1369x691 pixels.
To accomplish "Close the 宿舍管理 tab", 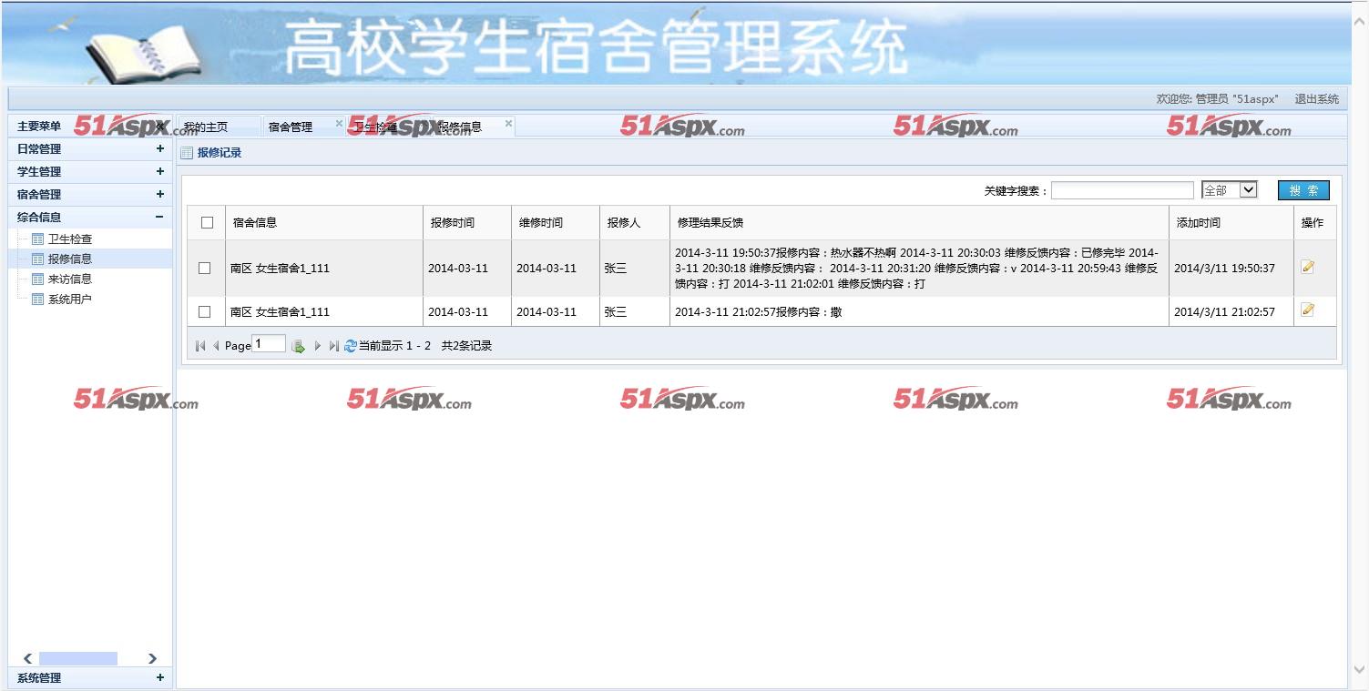I will (x=339, y=124).
